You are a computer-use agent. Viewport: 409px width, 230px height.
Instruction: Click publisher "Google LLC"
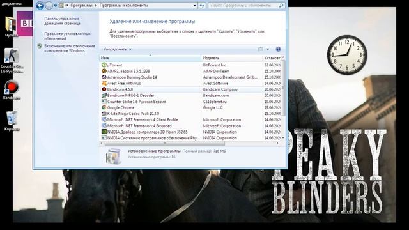pyautogui.click(x=213, y=107)
